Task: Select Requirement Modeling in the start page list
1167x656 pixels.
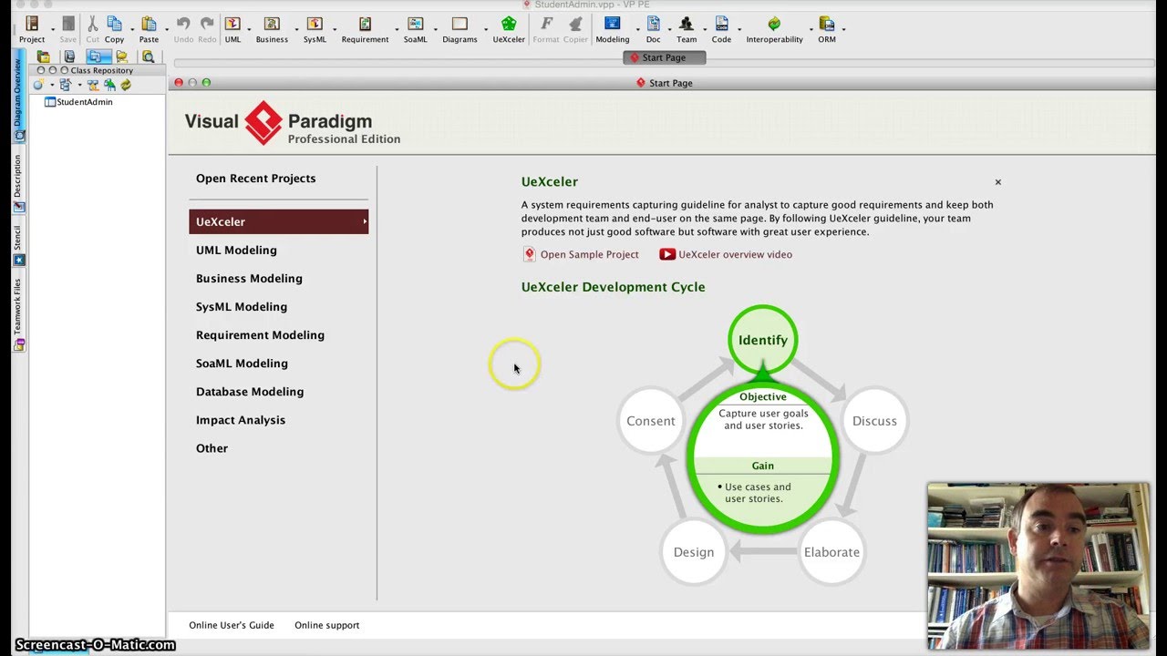Action: [x=260, y=334]
